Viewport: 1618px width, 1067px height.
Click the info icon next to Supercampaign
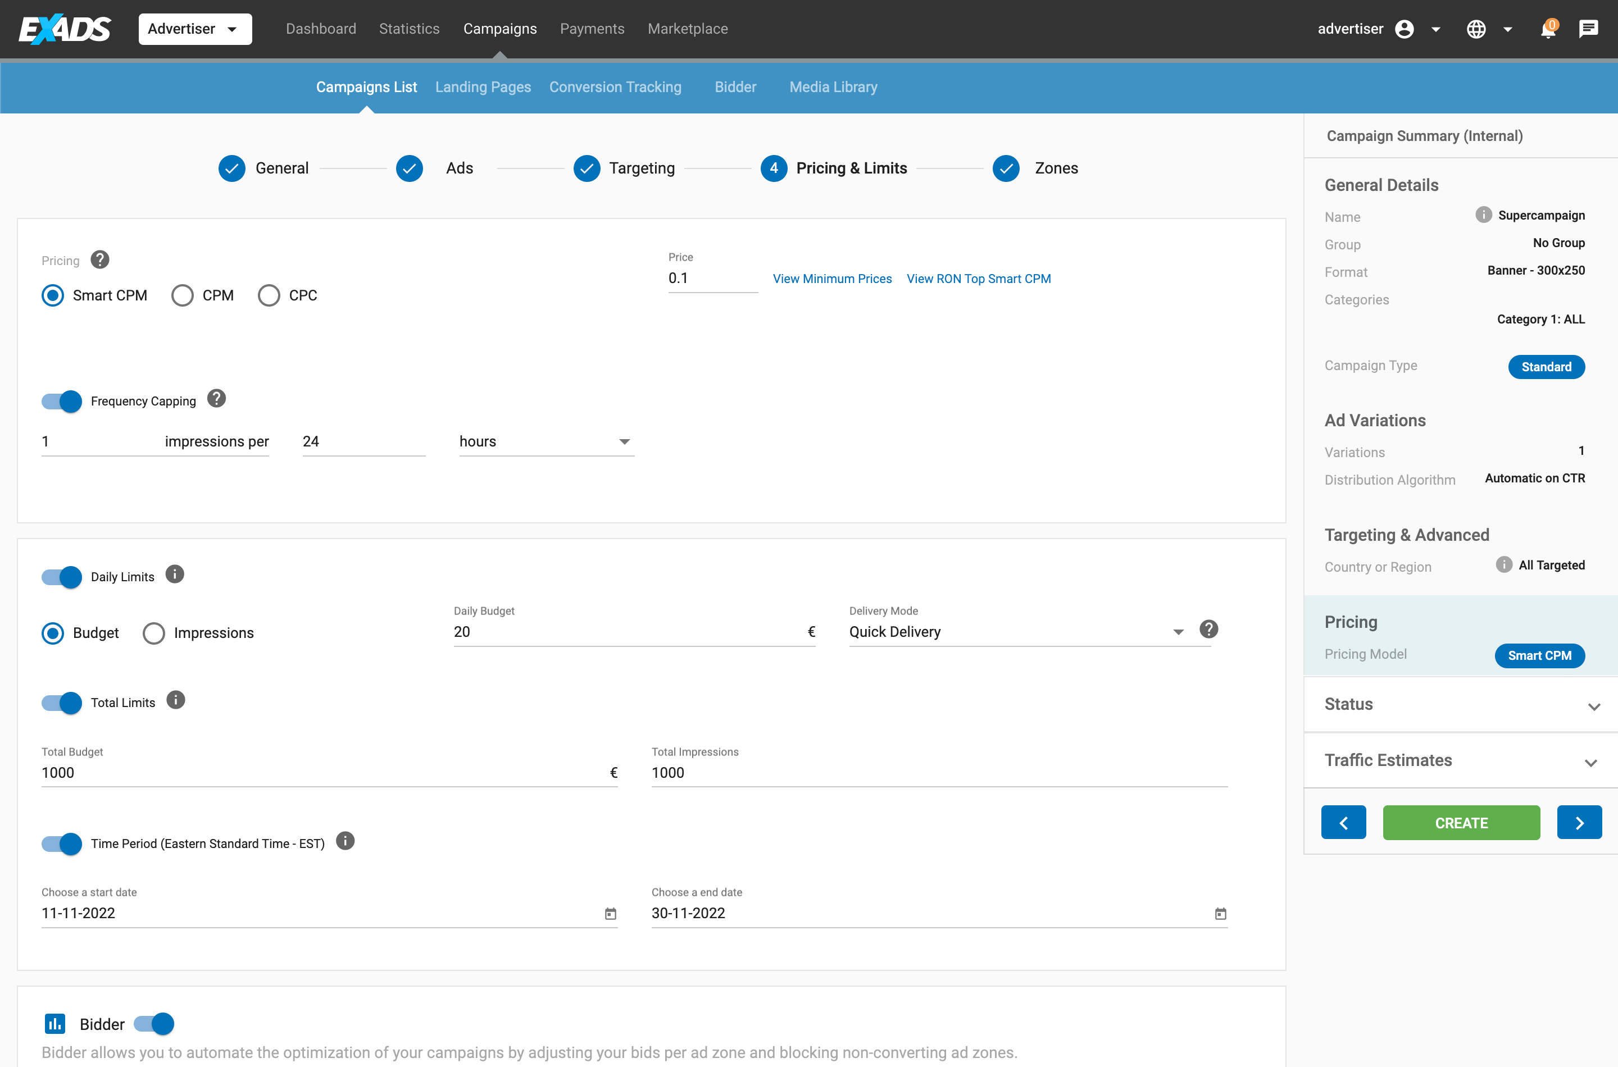1483,215
